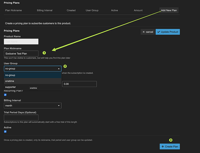Image resolution: width=200 pixels, height=153 pixels.
Task: Click the Plan Nickname column header
Action: point(13,10)
